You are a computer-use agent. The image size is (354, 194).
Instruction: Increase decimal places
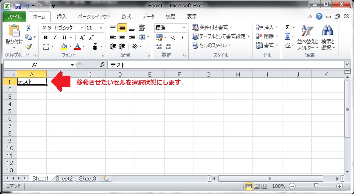click(159, 47)
